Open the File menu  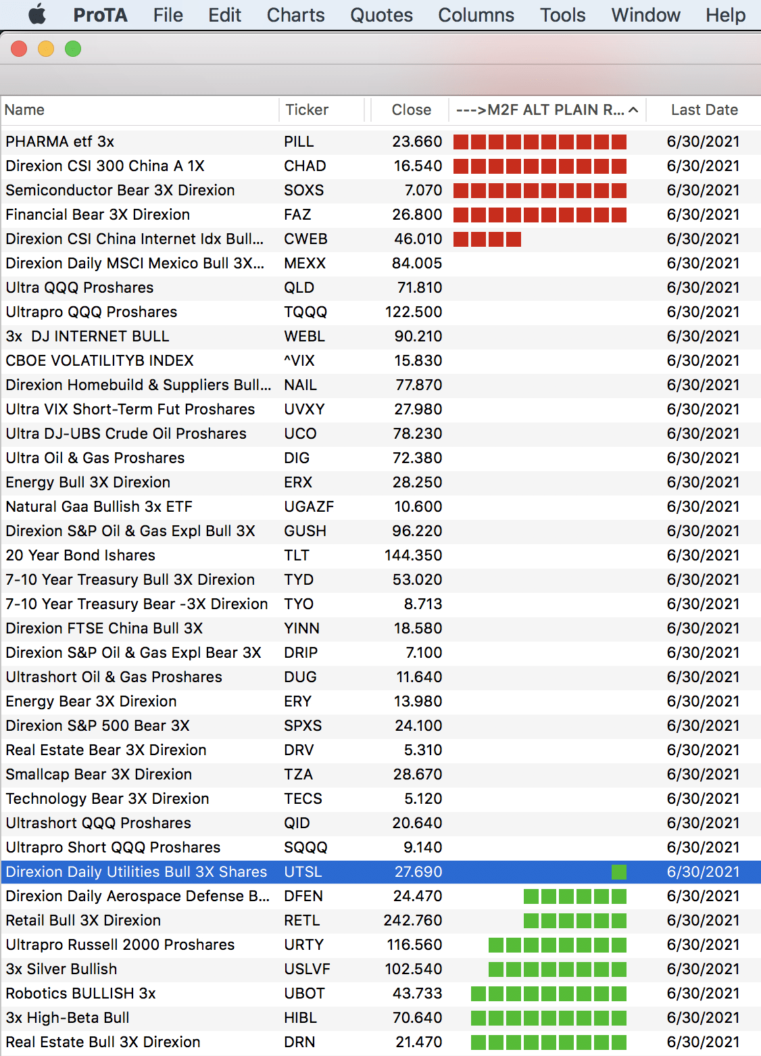pos(168,15)
